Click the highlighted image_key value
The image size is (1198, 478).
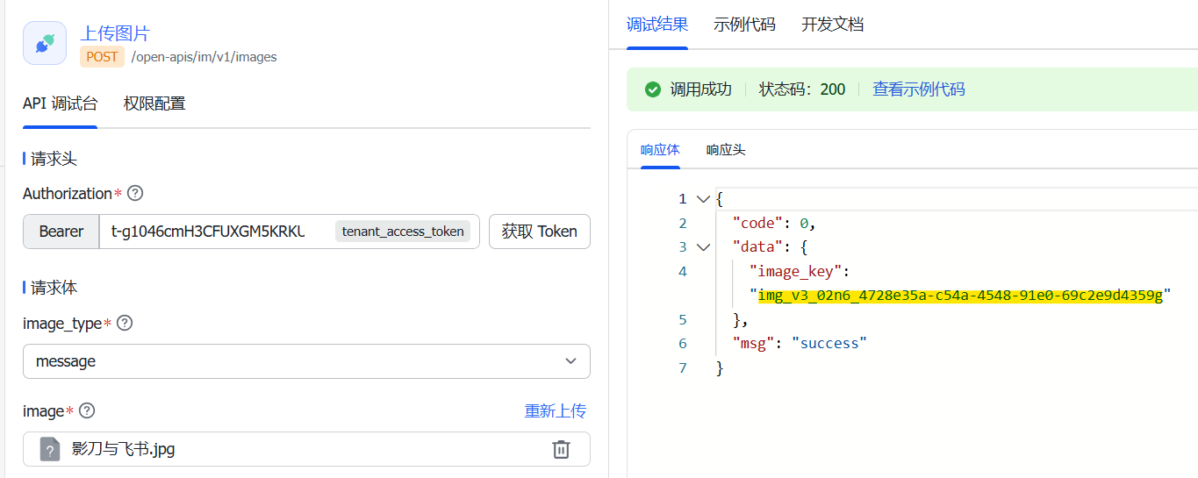tap(960, 296)
